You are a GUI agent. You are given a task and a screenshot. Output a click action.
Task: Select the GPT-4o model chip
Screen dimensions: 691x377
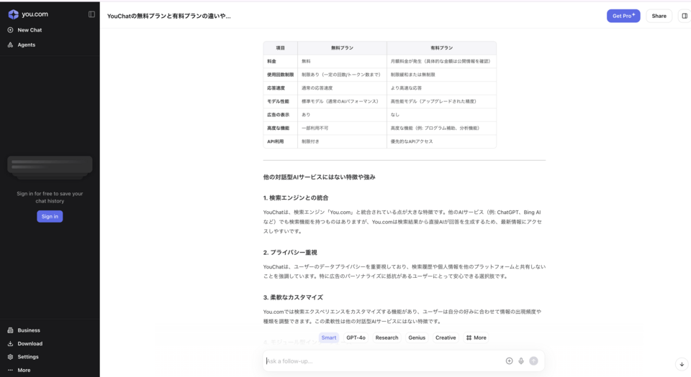(356, 338)
